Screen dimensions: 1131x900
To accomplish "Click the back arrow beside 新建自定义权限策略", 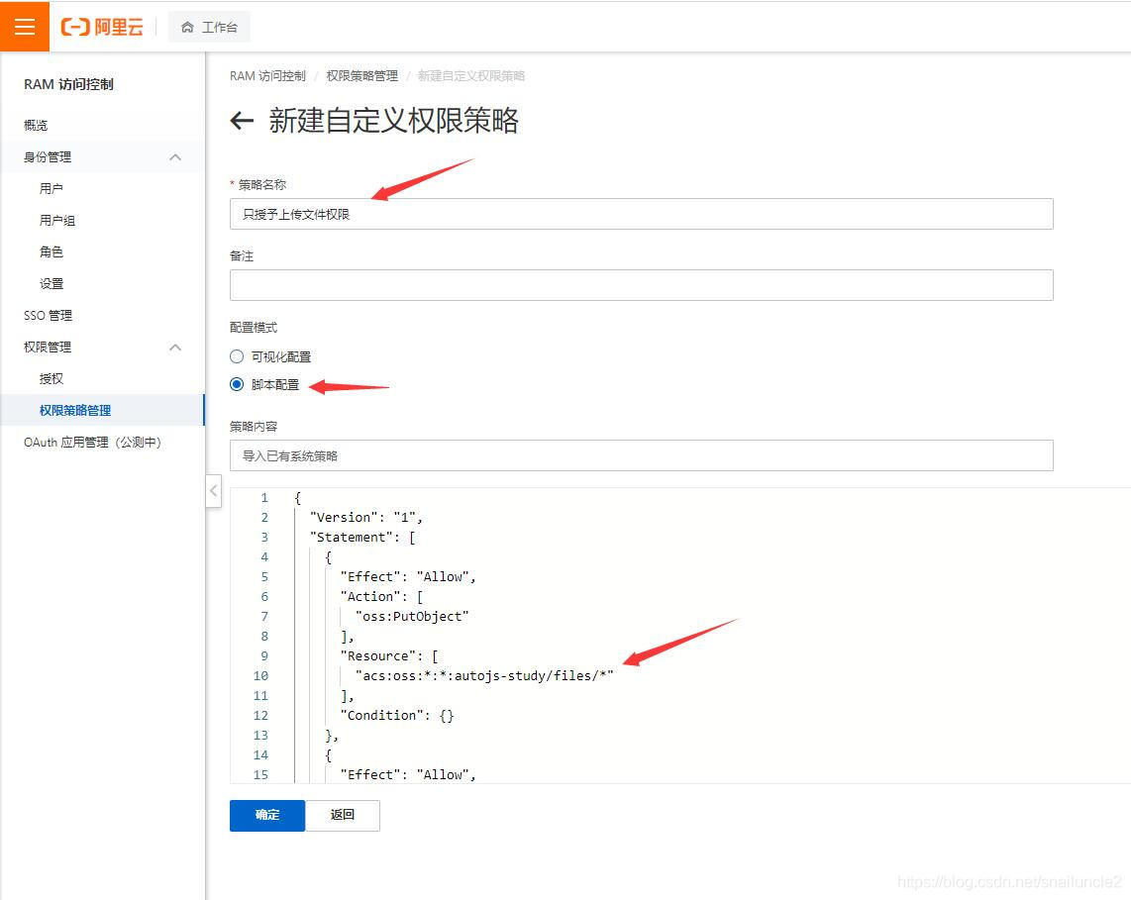I will click(x=242, y=121).
